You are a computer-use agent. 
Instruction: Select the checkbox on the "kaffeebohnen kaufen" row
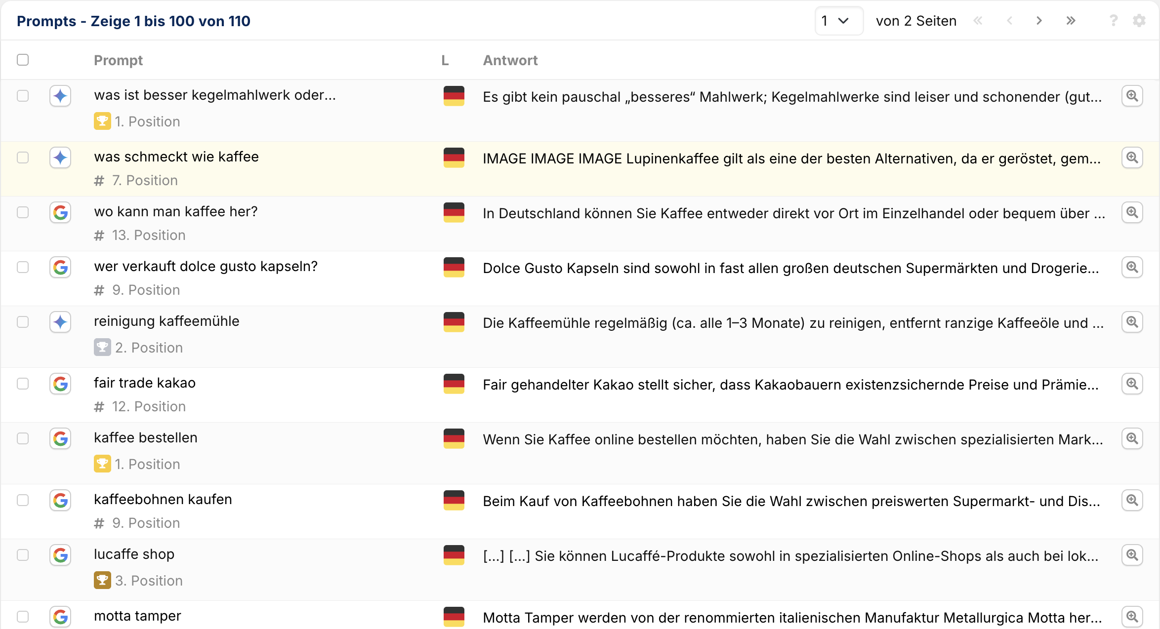23,500
